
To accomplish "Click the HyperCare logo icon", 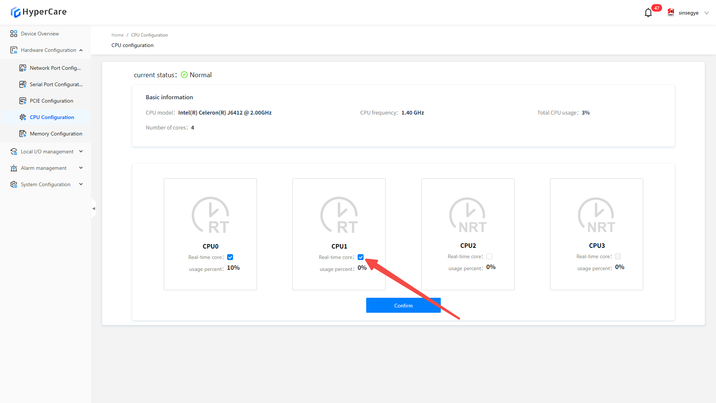I will tap(15, 12).
